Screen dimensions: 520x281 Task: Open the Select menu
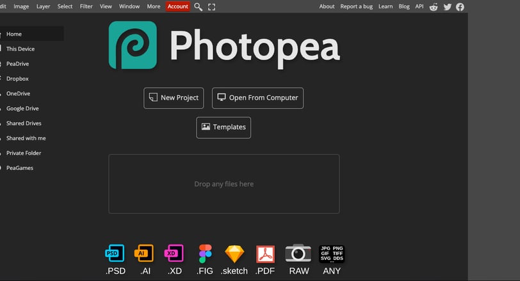click(65, 6)
